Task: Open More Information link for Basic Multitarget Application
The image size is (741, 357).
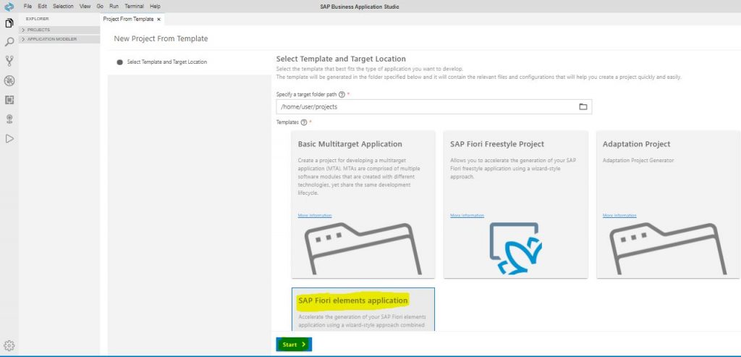Action: (x=315, y=216)
